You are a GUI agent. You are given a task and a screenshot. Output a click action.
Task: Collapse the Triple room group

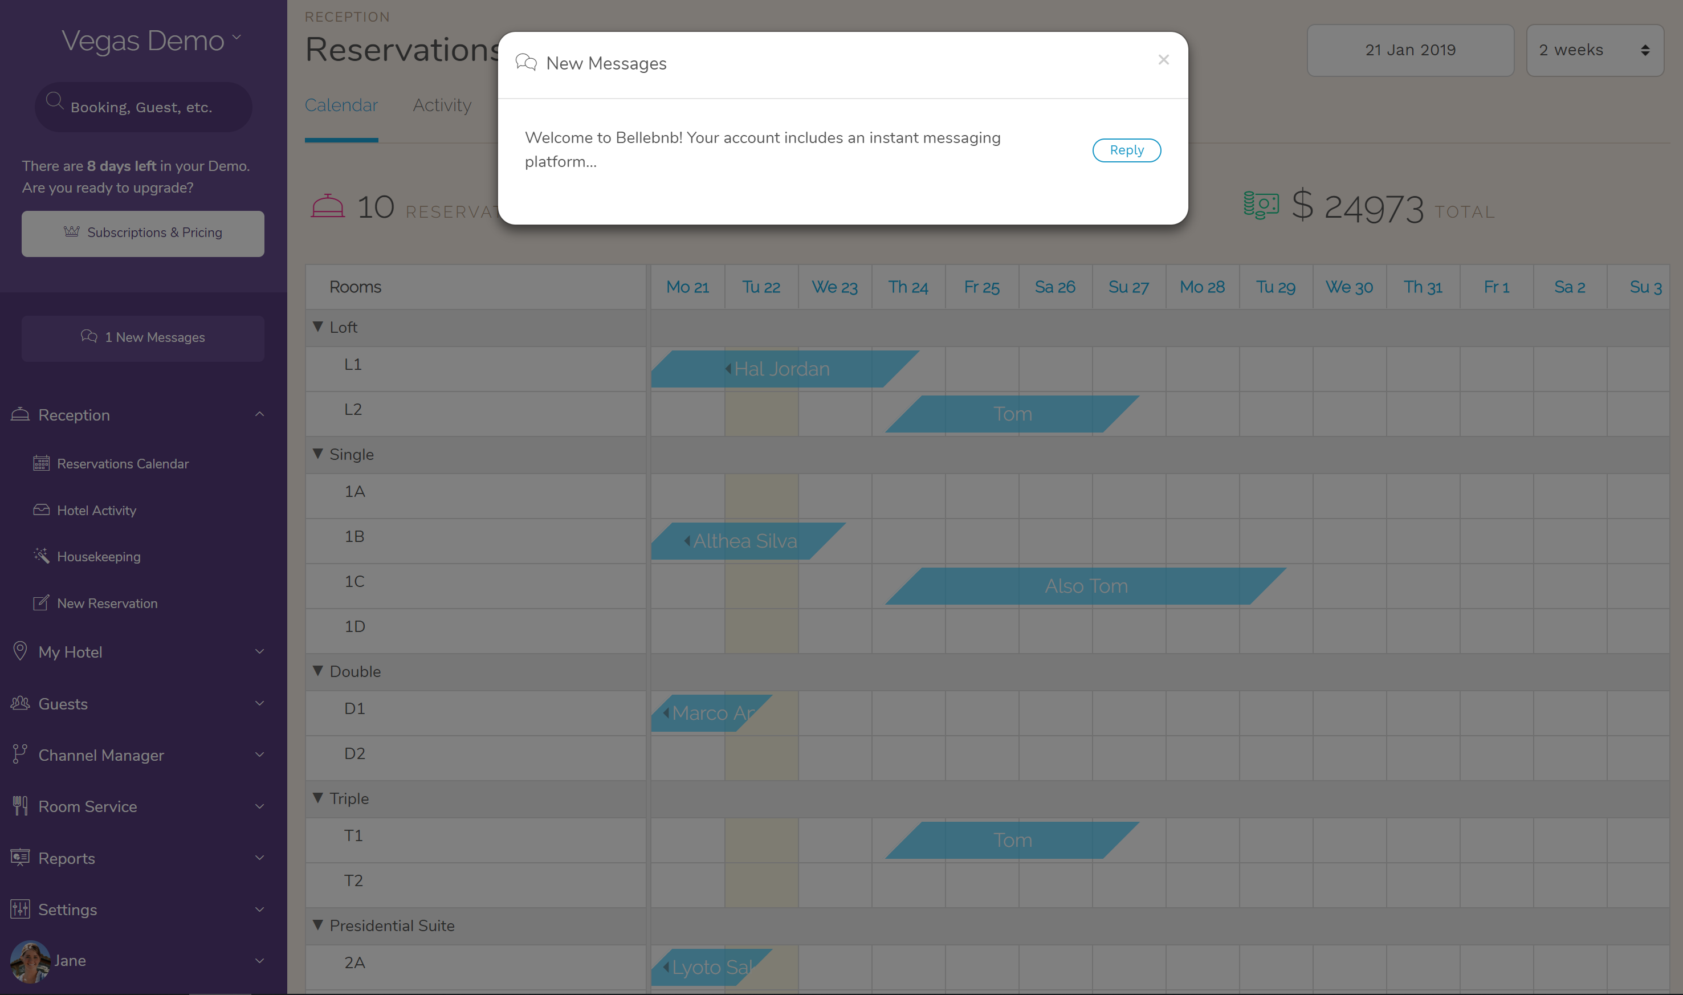[x=318, y=798]
